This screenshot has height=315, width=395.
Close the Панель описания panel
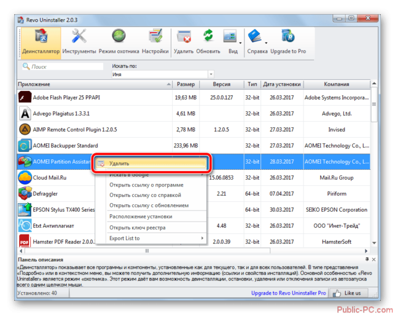point(374,259)
